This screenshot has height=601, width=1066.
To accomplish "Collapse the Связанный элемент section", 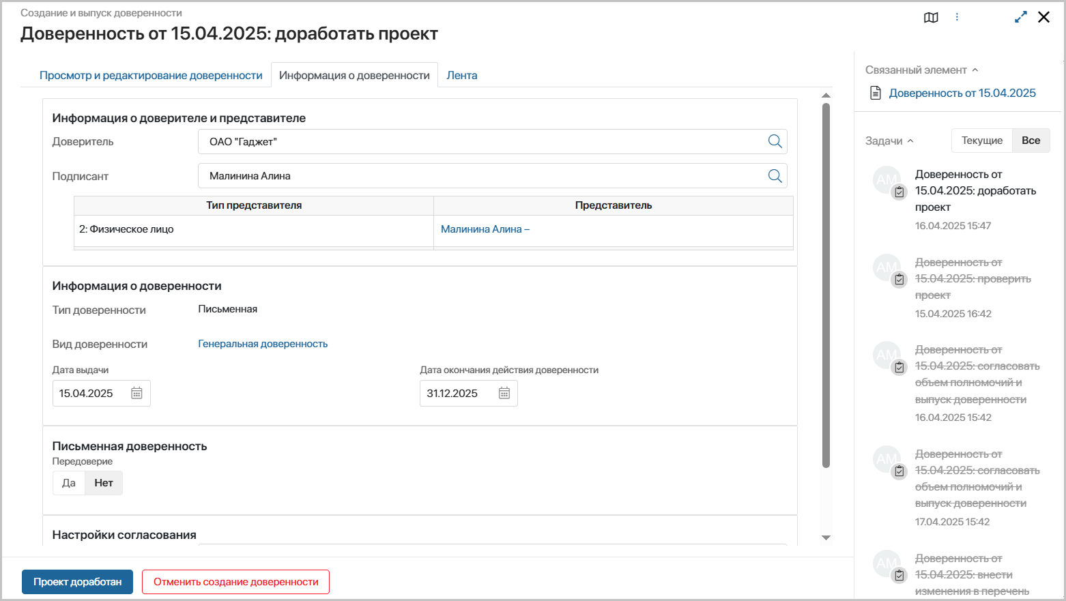I will [x=975, y=70].
